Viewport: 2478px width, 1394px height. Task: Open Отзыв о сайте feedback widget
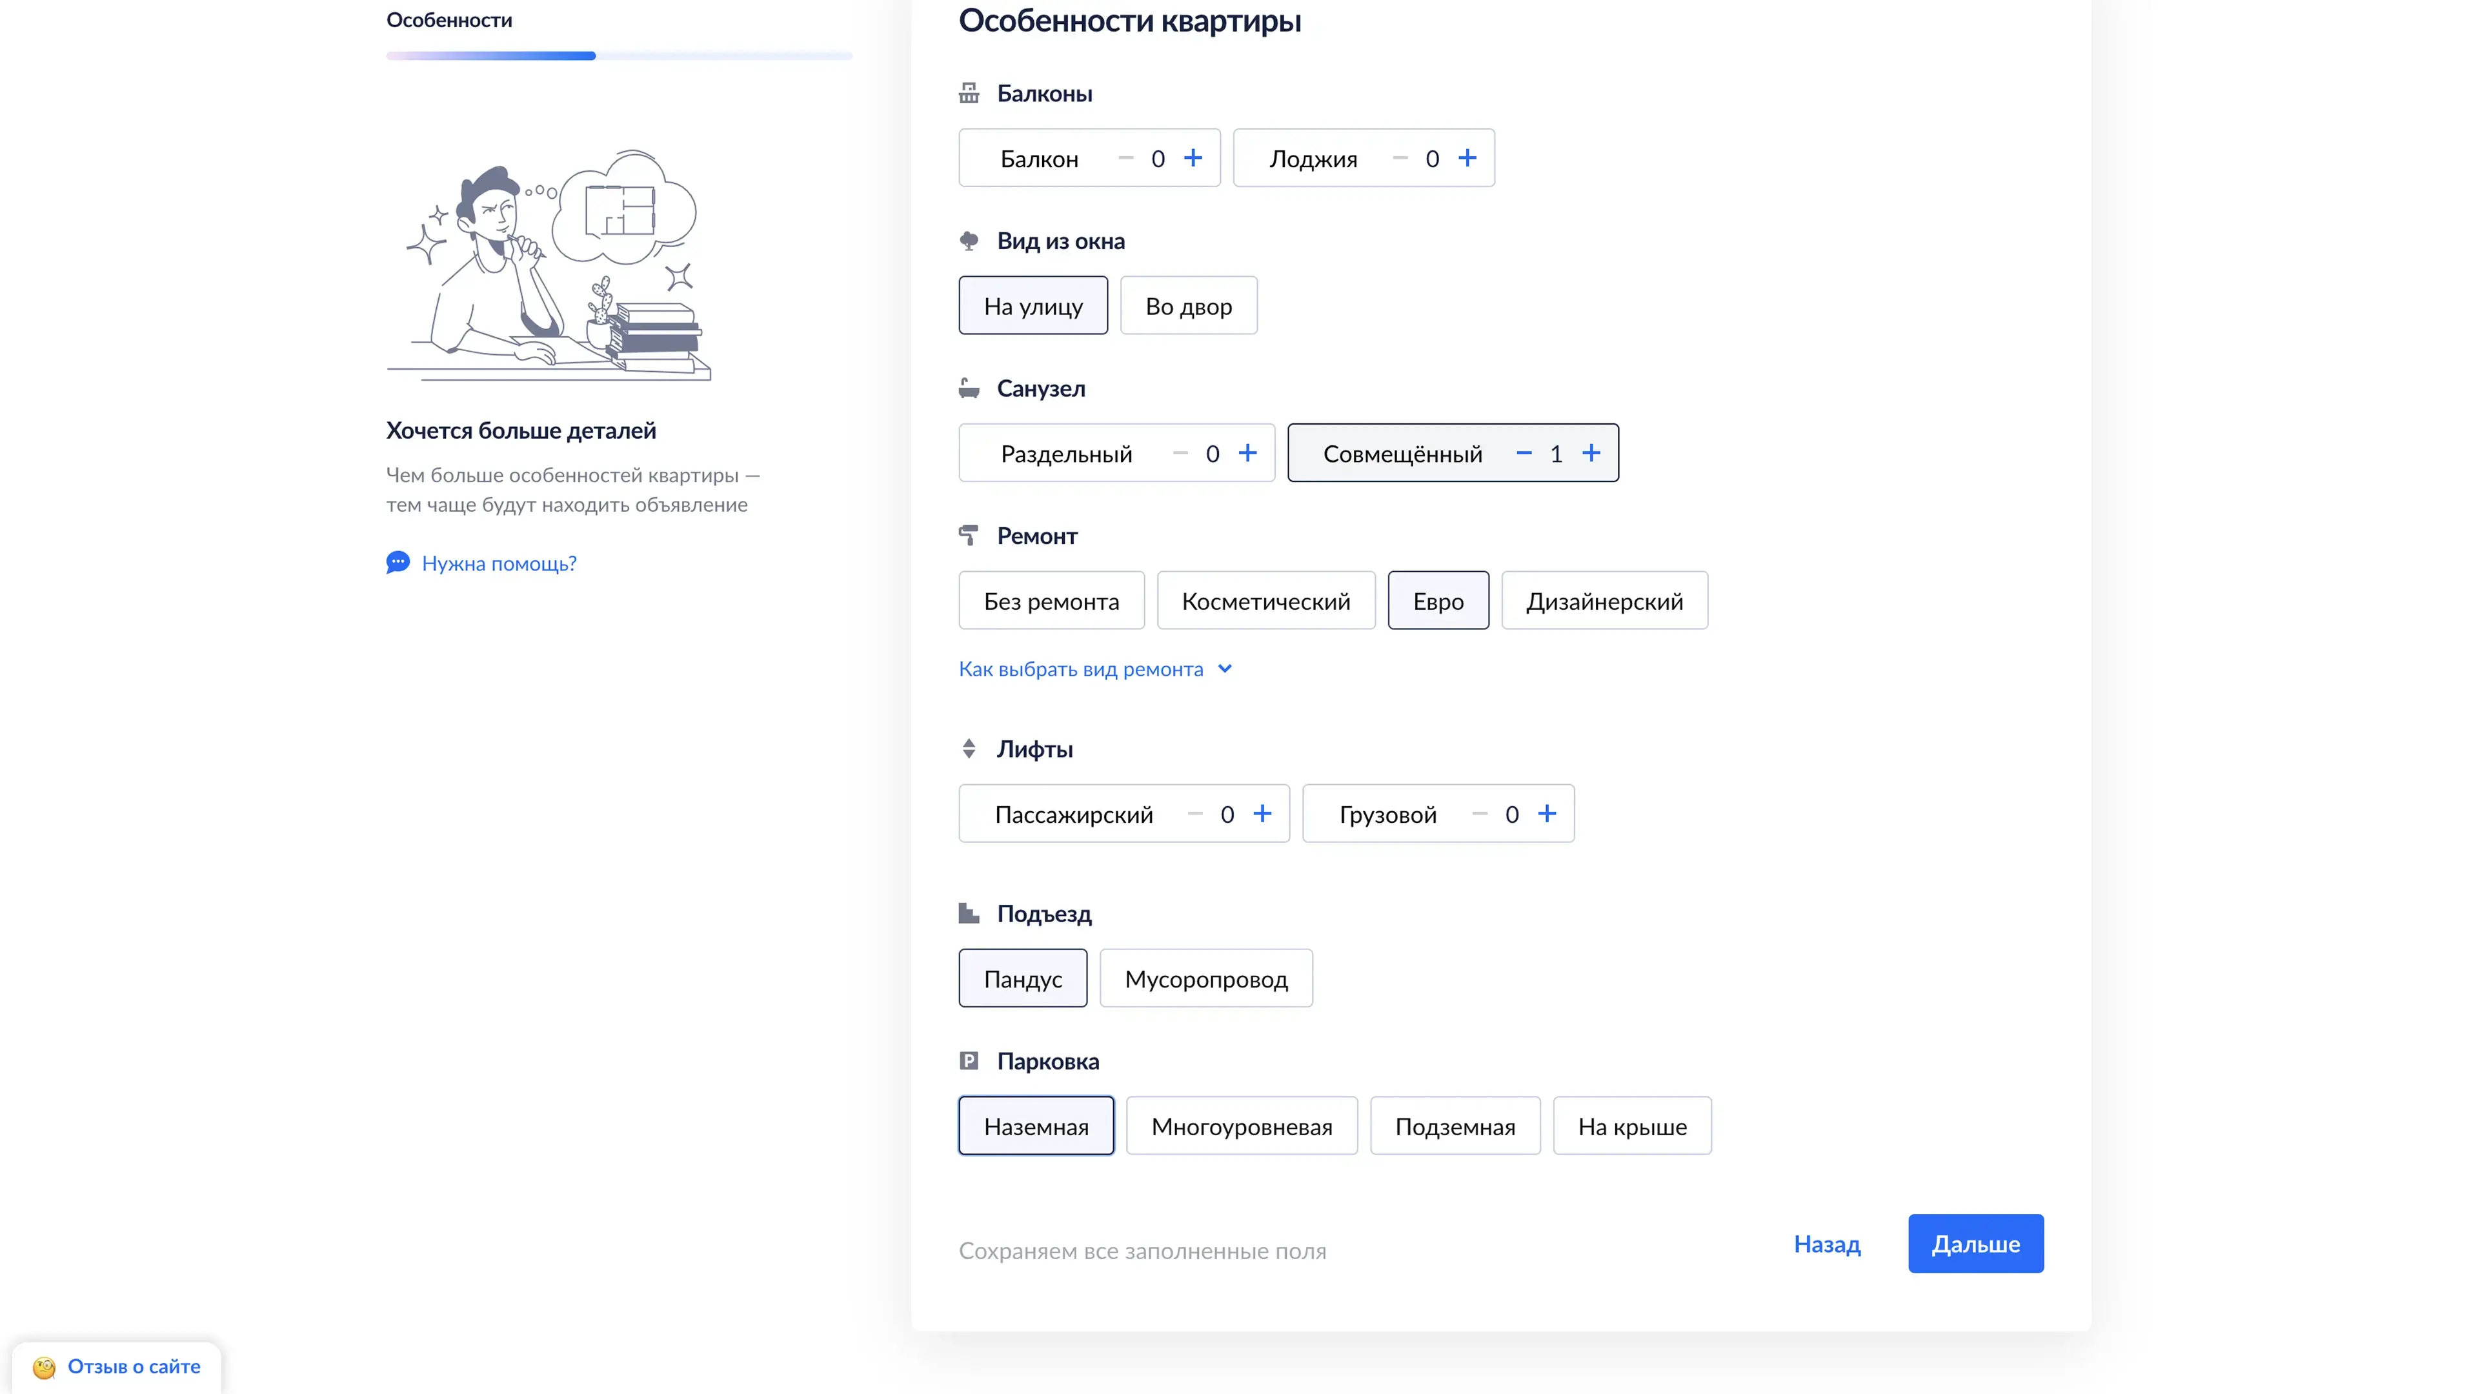134,1367
